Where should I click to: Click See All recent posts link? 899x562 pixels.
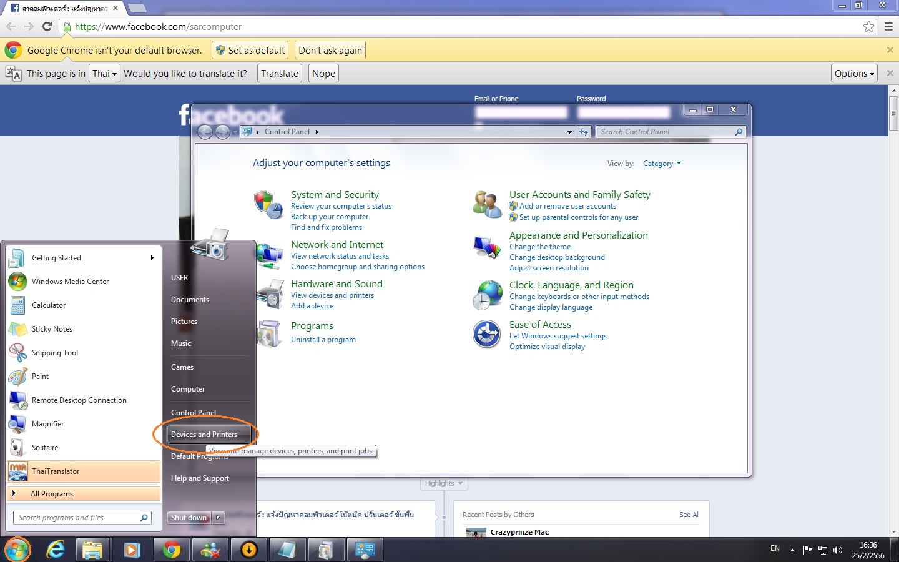[689, 515]
